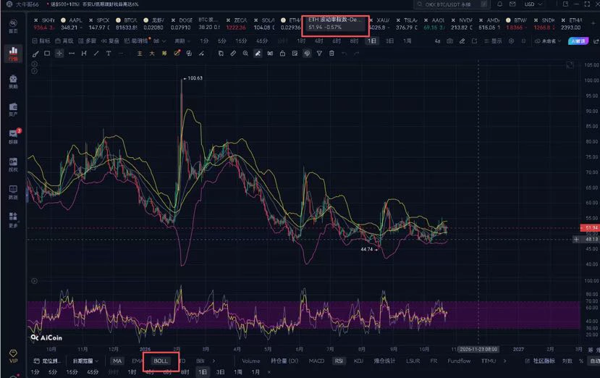Toggle the drawings visibility eye icon

coord(307,54)
